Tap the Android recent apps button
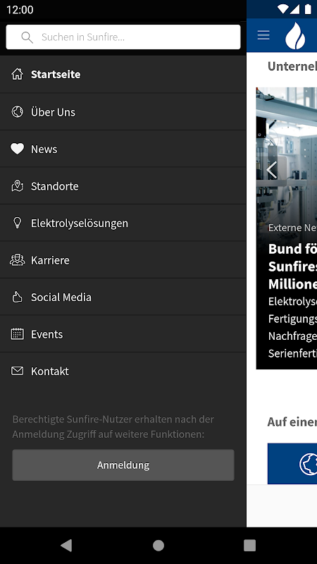 (250, 546)
